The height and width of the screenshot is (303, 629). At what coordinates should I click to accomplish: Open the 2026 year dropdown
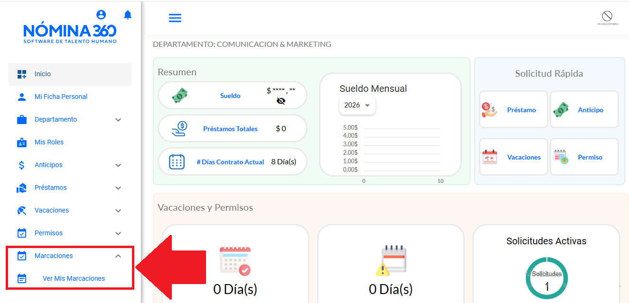(357, 105)
